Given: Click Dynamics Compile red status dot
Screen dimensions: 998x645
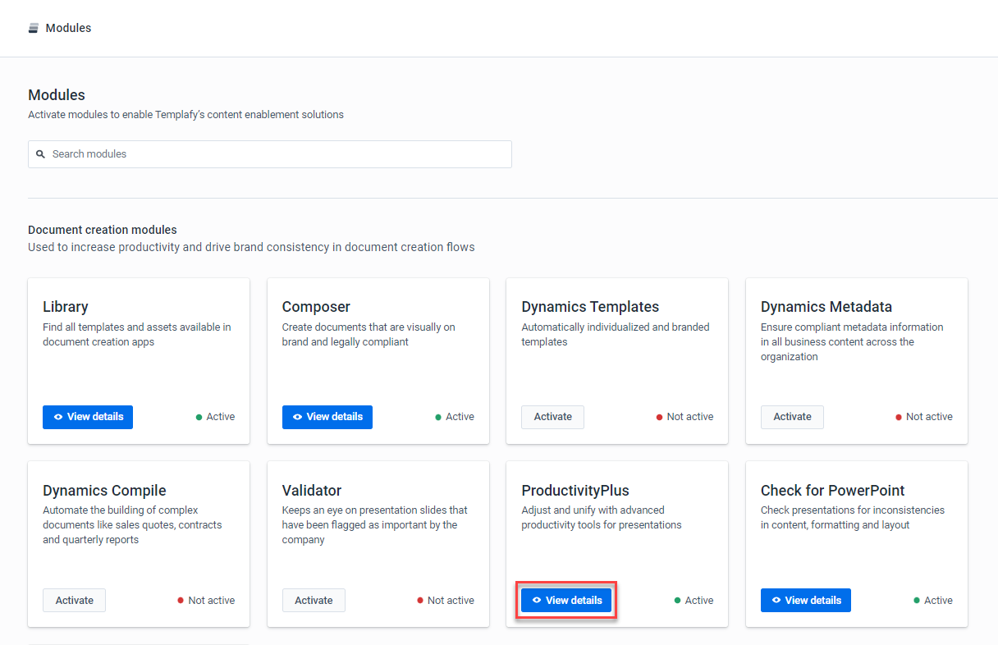Looking at the screenshot, I should coord(181,601).
